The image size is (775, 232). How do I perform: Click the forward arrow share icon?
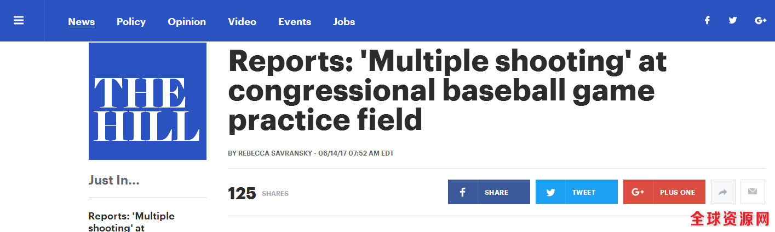723,192
